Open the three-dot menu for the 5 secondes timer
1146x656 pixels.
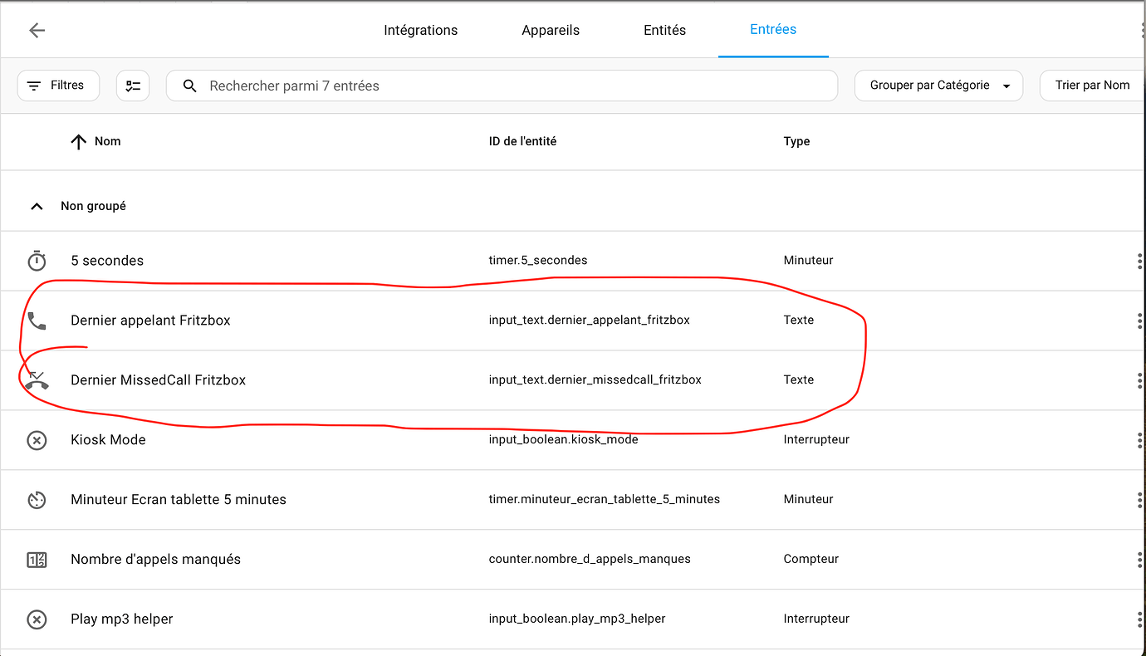click(x=1139, y=260)
